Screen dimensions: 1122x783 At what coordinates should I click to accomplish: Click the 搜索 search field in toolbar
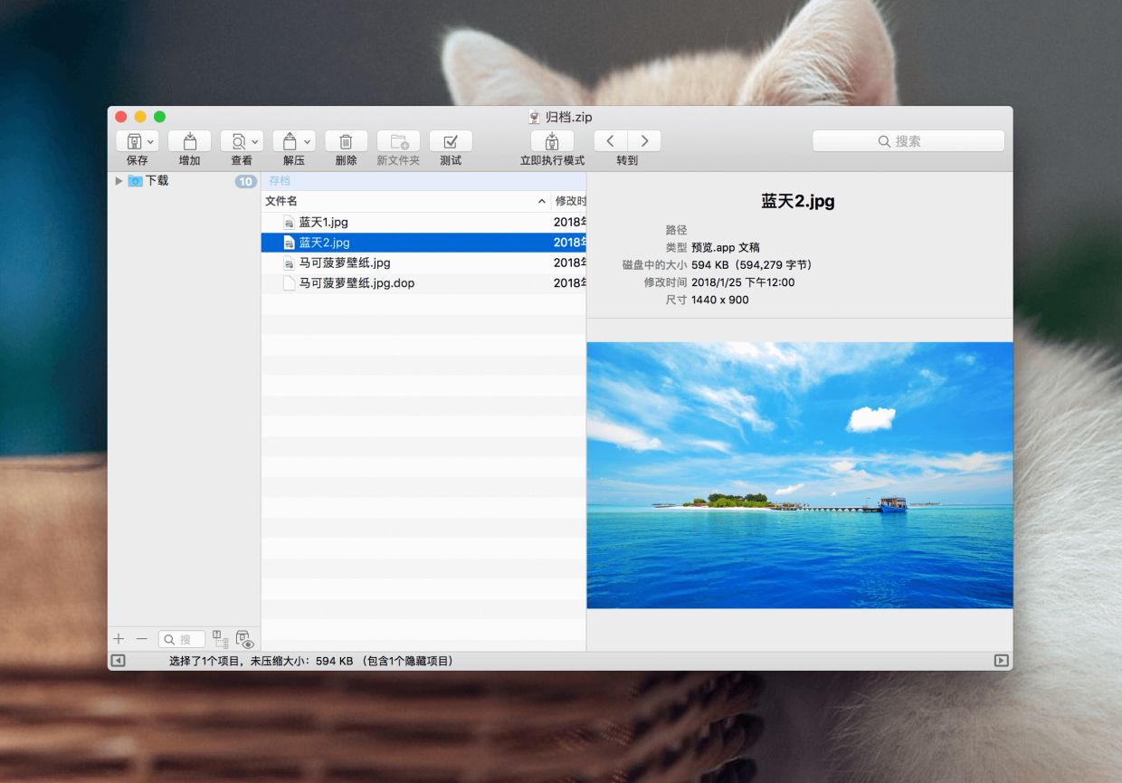(908, 141)
